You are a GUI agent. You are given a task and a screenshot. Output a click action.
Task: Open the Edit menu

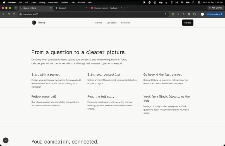(27, 3)
